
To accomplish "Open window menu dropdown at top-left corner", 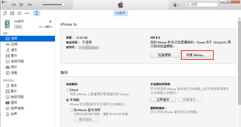I will coord(4,2).
